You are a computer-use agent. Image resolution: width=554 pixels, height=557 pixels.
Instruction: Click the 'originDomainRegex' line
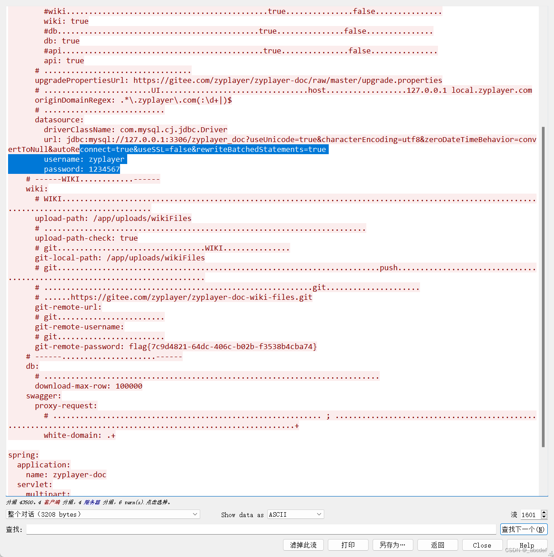[x=133, y=100]
